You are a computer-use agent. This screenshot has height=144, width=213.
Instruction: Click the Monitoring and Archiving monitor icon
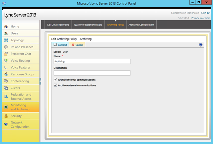point(6,107)
